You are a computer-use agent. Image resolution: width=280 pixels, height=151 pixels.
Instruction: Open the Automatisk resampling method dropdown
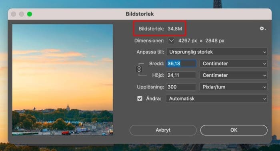(217, 99)
